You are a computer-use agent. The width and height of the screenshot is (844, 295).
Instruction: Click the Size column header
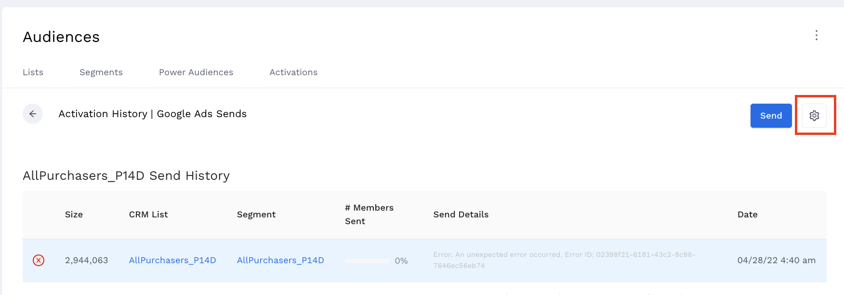click(x=74, y=215)
